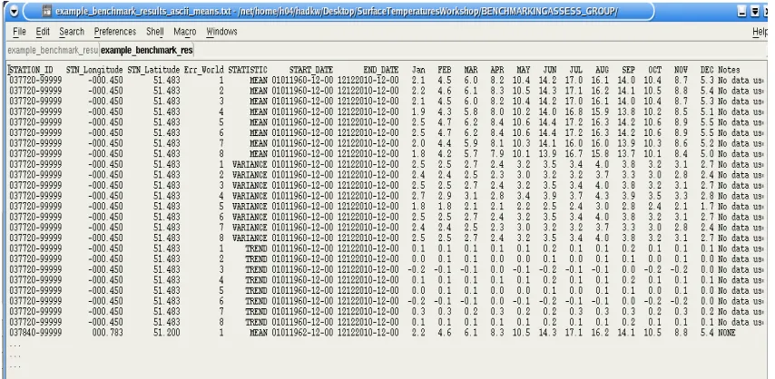Screen dimensions: 775x379
Task: Minimize the NEdit window
Action: (x=742, y=12)
